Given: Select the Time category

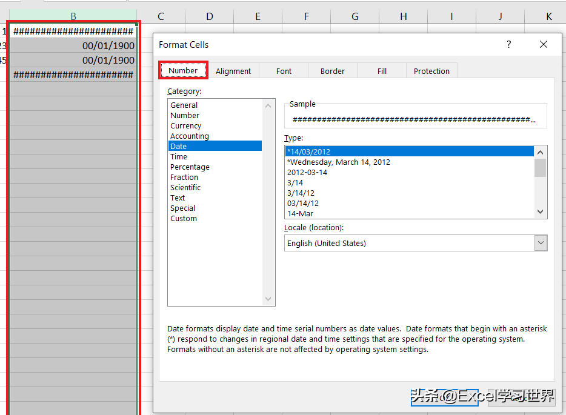Looking at the screenshot, I should point(215,157).
